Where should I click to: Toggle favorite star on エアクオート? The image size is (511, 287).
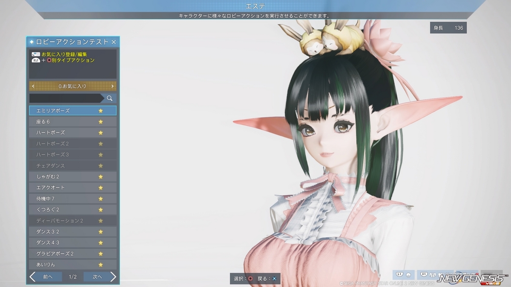[100, 188]
